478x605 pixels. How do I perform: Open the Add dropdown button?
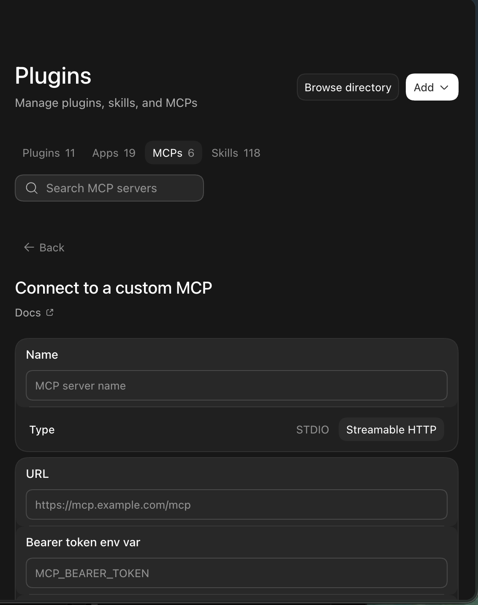[x=432, y=87]
